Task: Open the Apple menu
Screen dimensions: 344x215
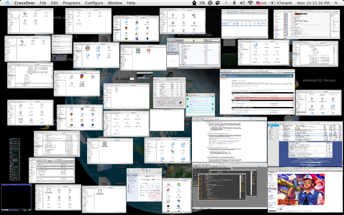Action: click(x=7, y=3)
